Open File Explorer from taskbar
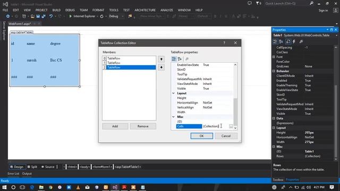The width and height of the screenshot is (340, 191). (41, 187)
